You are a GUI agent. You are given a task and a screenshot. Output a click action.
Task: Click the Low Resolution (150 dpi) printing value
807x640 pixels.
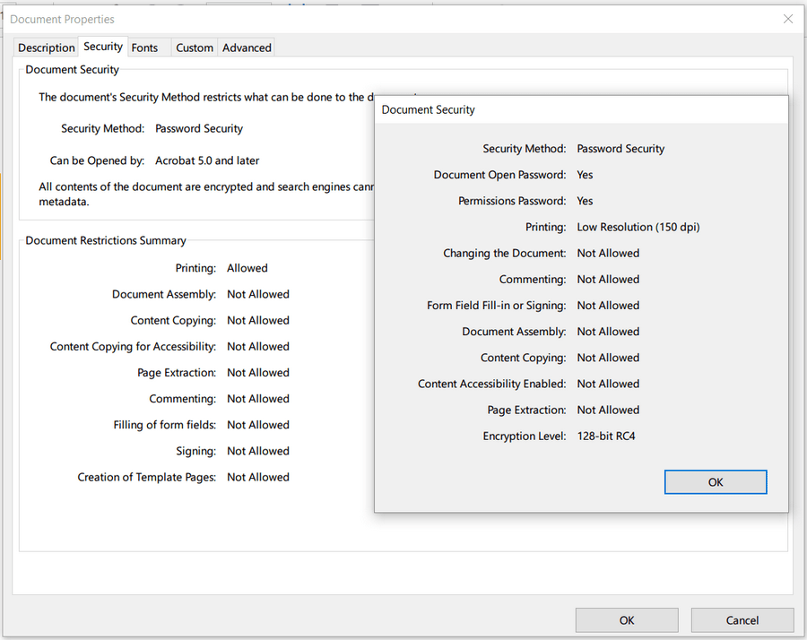click(x=638, y=227)
